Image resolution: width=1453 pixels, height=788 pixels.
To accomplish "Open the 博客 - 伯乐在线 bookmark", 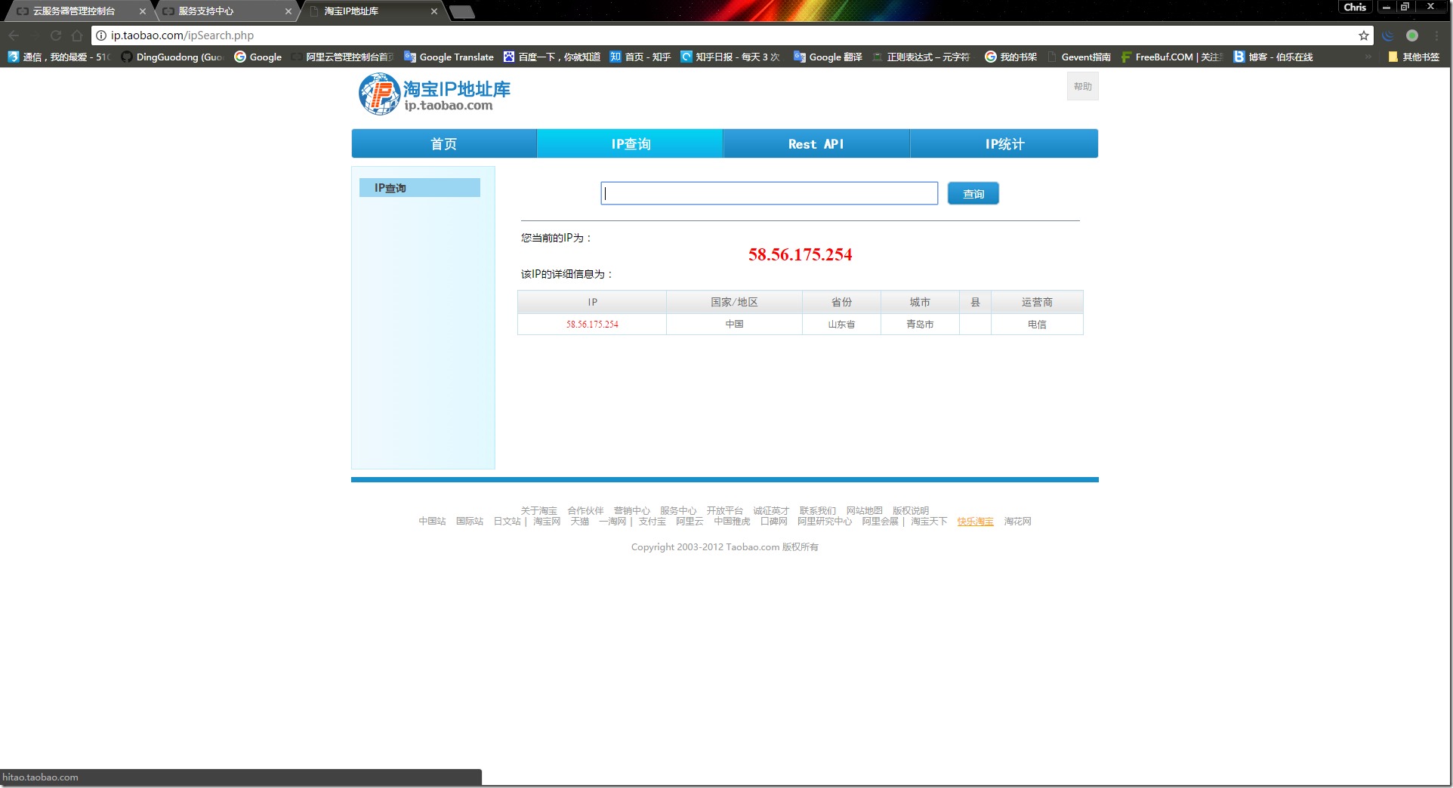I will pos(1273,57).
